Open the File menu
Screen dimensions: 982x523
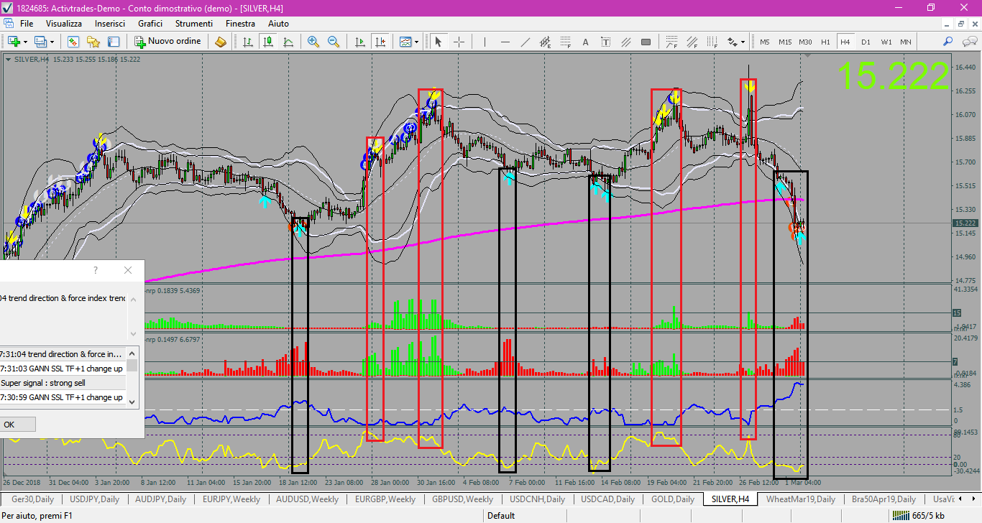[27, 24]
